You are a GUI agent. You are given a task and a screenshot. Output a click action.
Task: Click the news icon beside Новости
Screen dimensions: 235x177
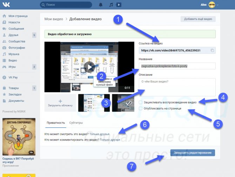(4, 22)
